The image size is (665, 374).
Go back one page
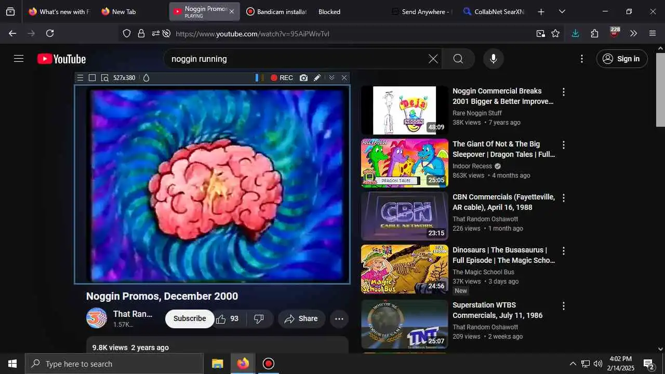(12, 33)
